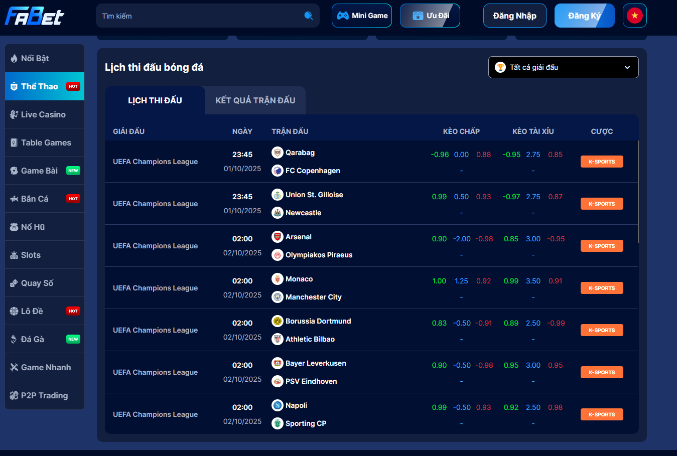The height and width of the screenshot is (456, 677).
Task: Open Live Casino in sidebar
Action: [x=44, y=114]
